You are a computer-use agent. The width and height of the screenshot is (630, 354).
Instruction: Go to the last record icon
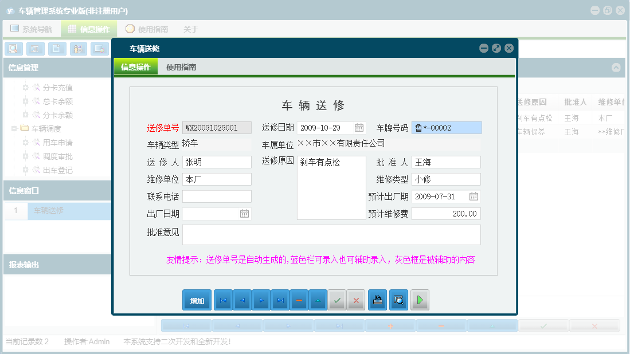coord(280,300)
